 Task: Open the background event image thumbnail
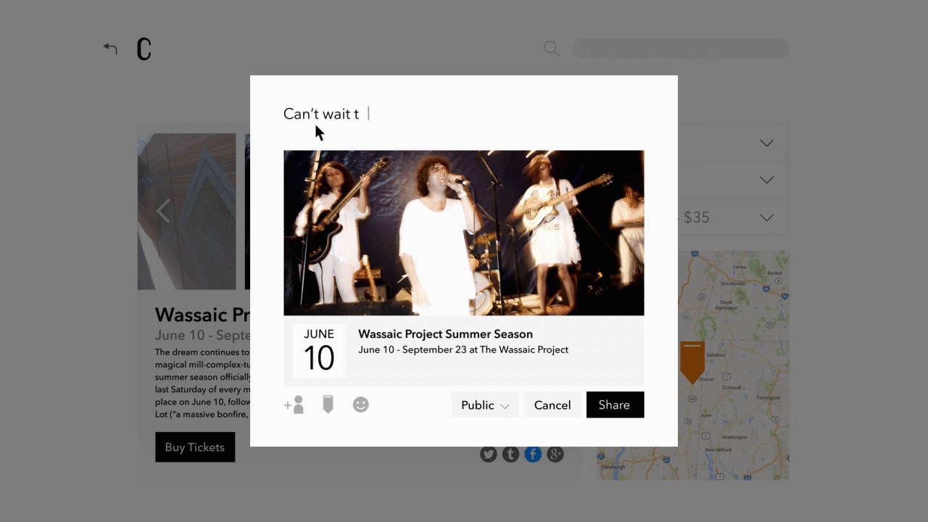(187, 211)
